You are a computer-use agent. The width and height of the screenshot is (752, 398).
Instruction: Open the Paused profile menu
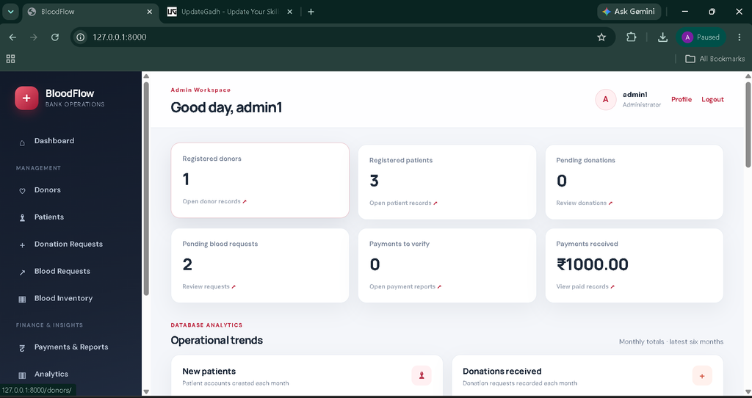click(x=701, y=37)
